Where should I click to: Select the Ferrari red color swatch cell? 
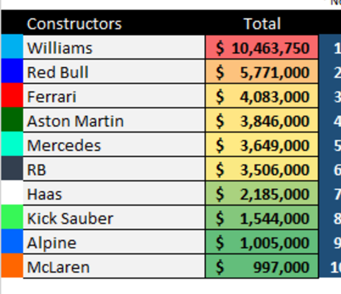[12, 95]
